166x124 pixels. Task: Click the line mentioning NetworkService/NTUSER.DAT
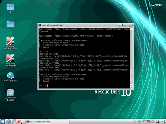tap(84, 30)
